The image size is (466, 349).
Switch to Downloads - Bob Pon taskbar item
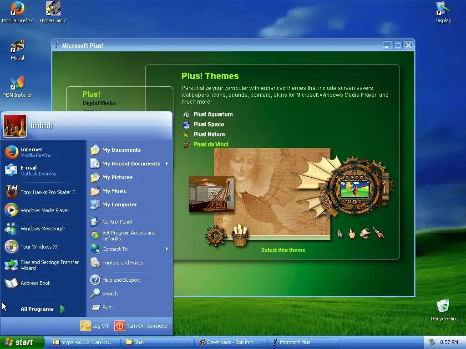coord(230,342)
